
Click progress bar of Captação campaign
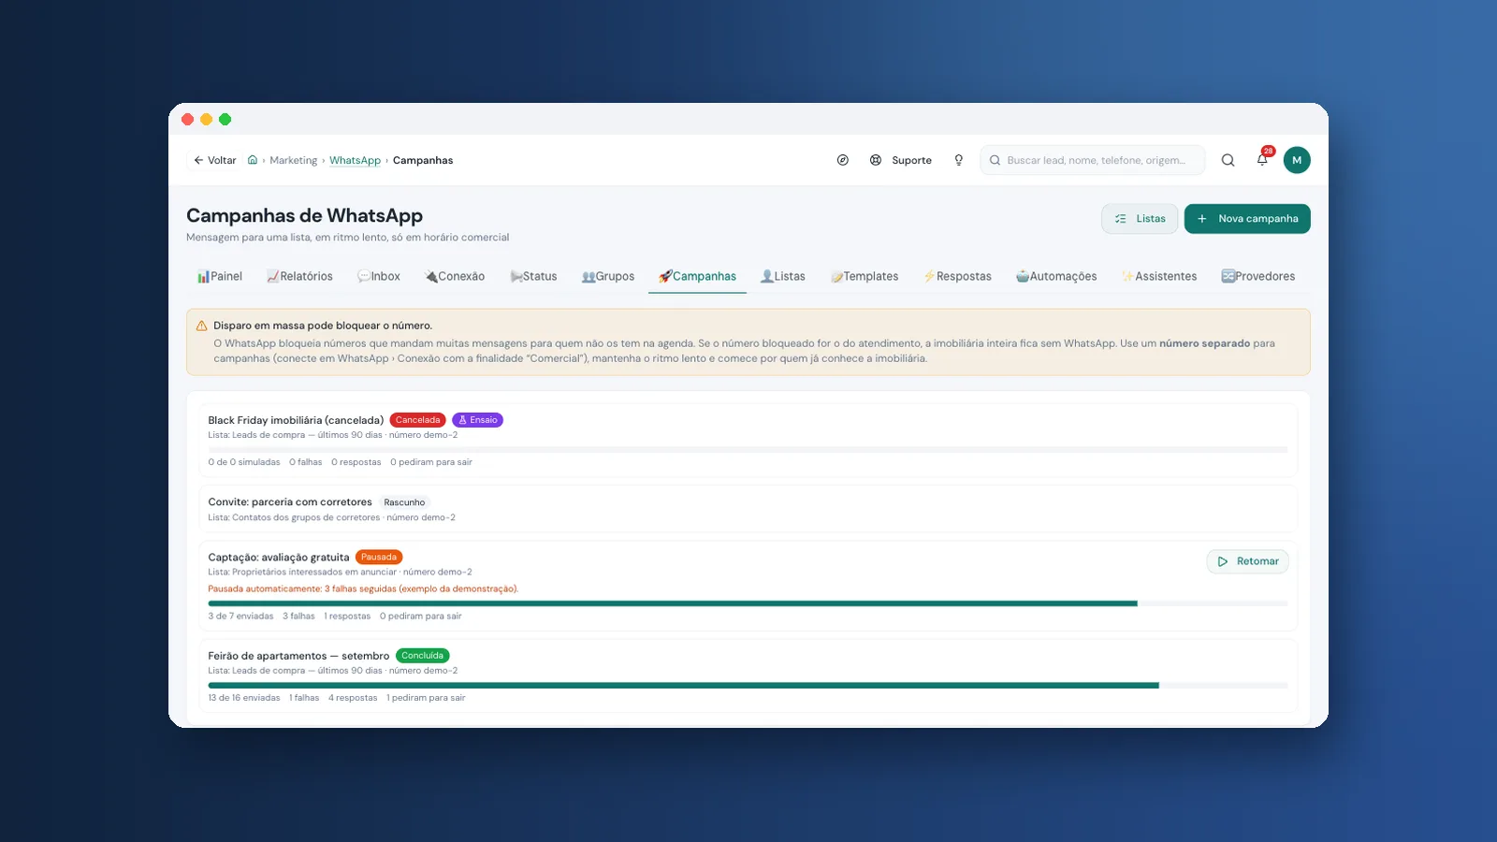click(x=748, y=603)
